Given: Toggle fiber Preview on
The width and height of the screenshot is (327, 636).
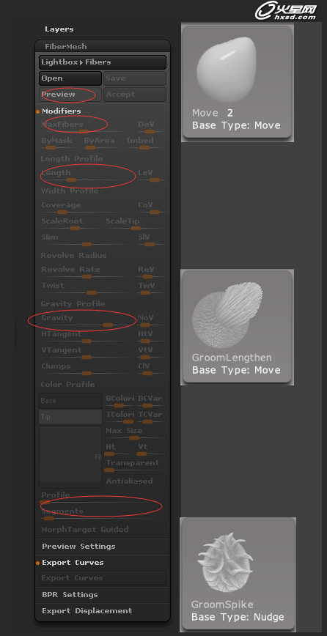Looking at the screenshot, I should (x=70, y=95).
